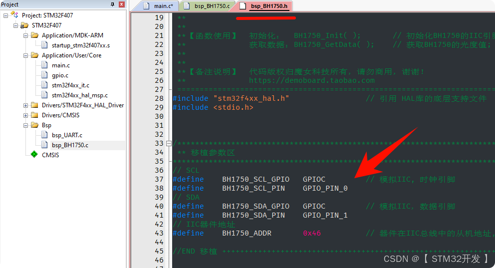Click GPIO_PIN_1 value on line 41
The width and height of the screenshot is (495, 268).
pos(325,215)
